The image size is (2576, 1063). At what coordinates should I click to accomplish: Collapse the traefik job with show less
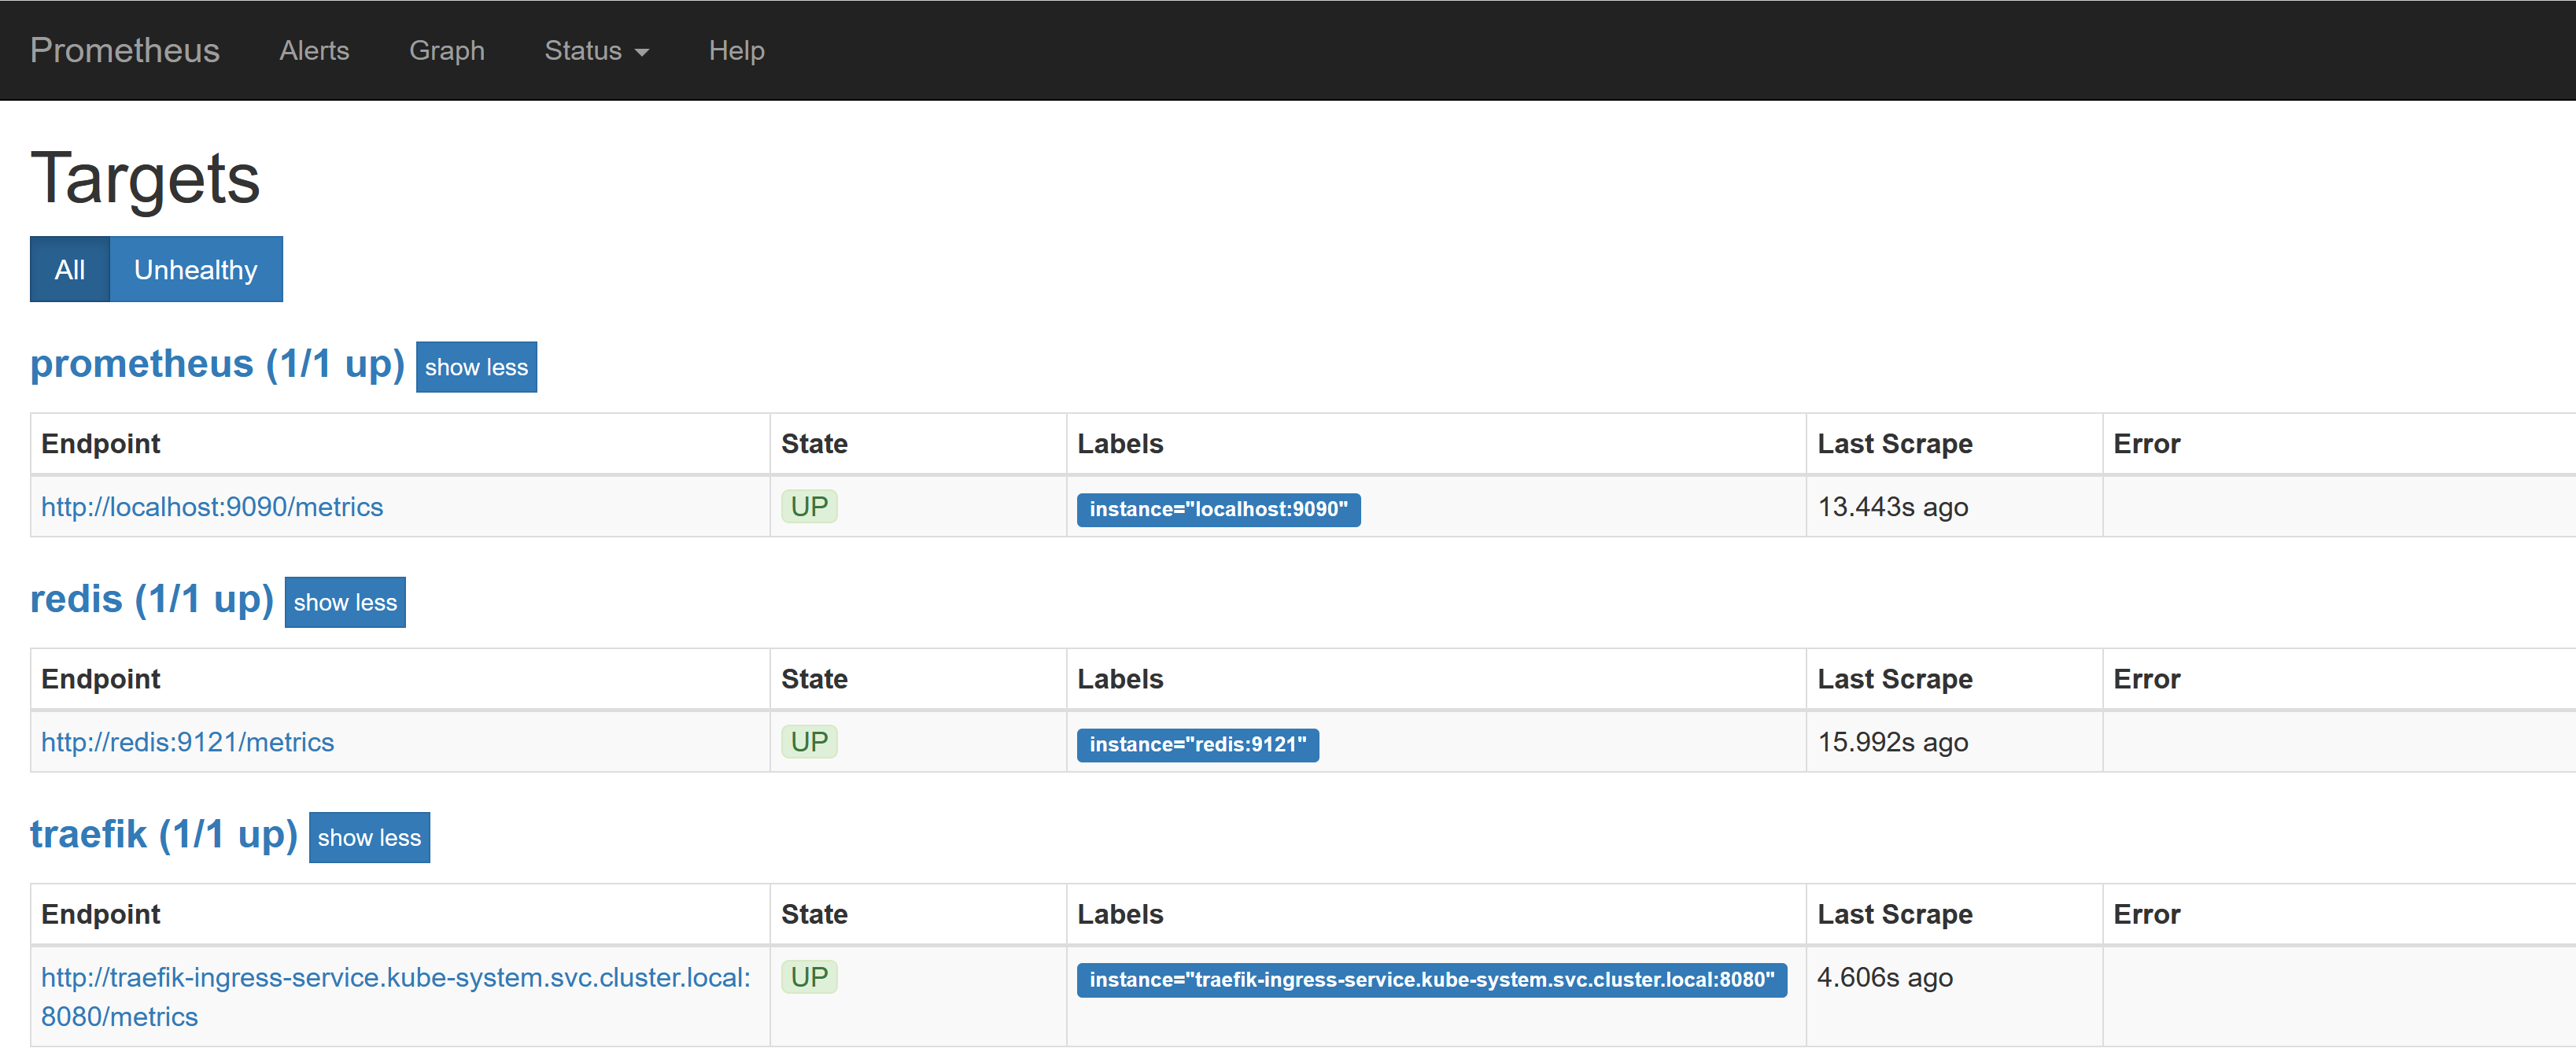[369, 837]
